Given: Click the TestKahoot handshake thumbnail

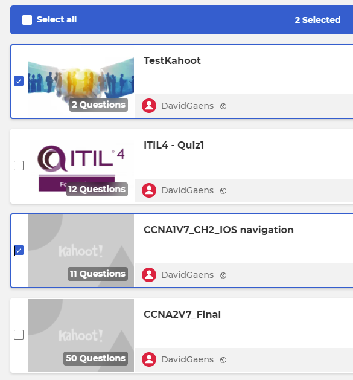Looking at the screenshot, I should tap(81, 81).
